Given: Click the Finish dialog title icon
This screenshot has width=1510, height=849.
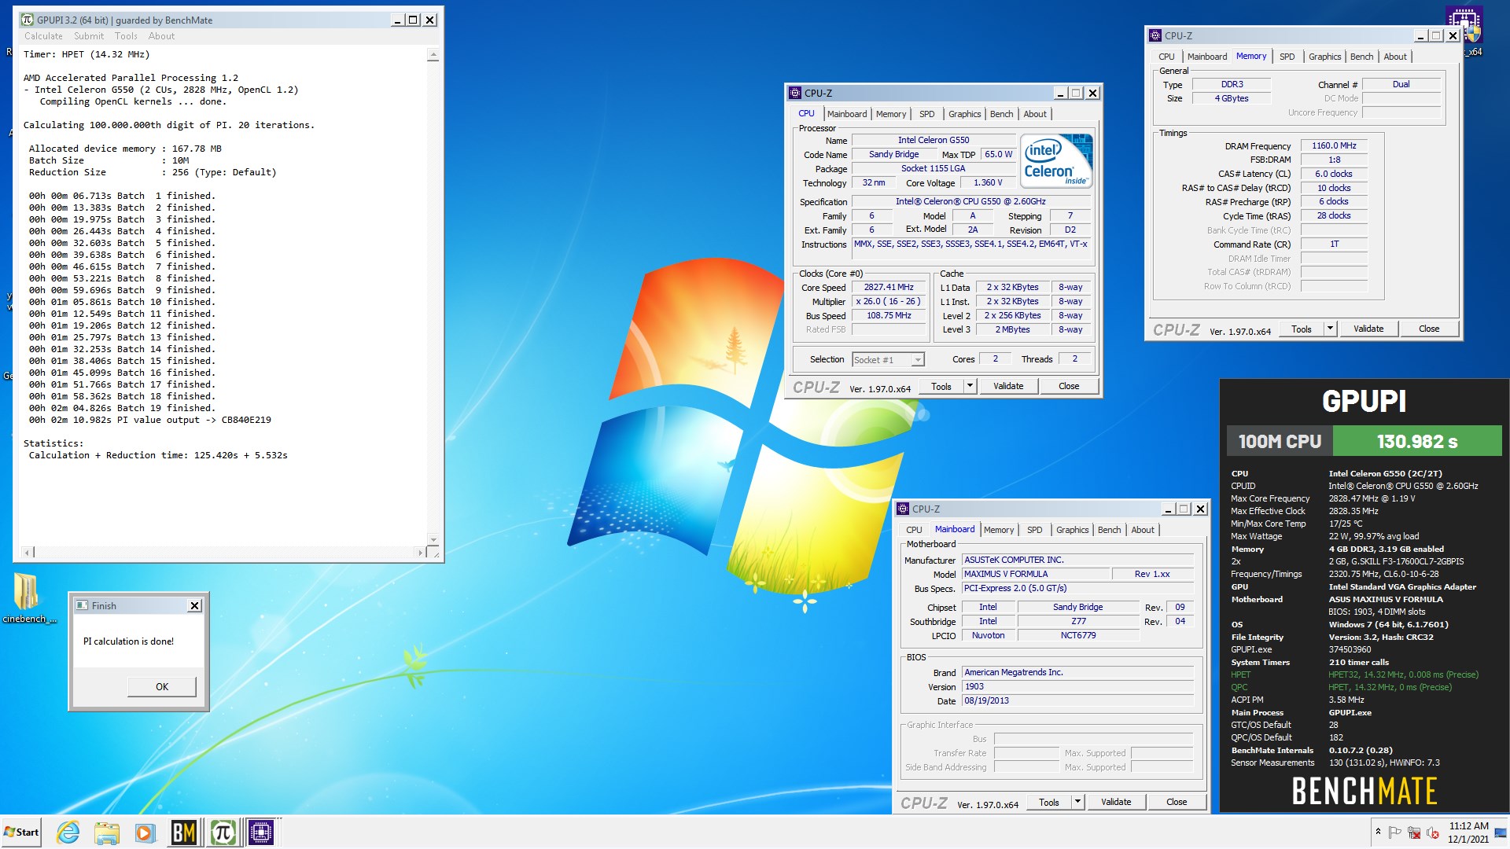Looking at the screenshot, I should 82,605.
